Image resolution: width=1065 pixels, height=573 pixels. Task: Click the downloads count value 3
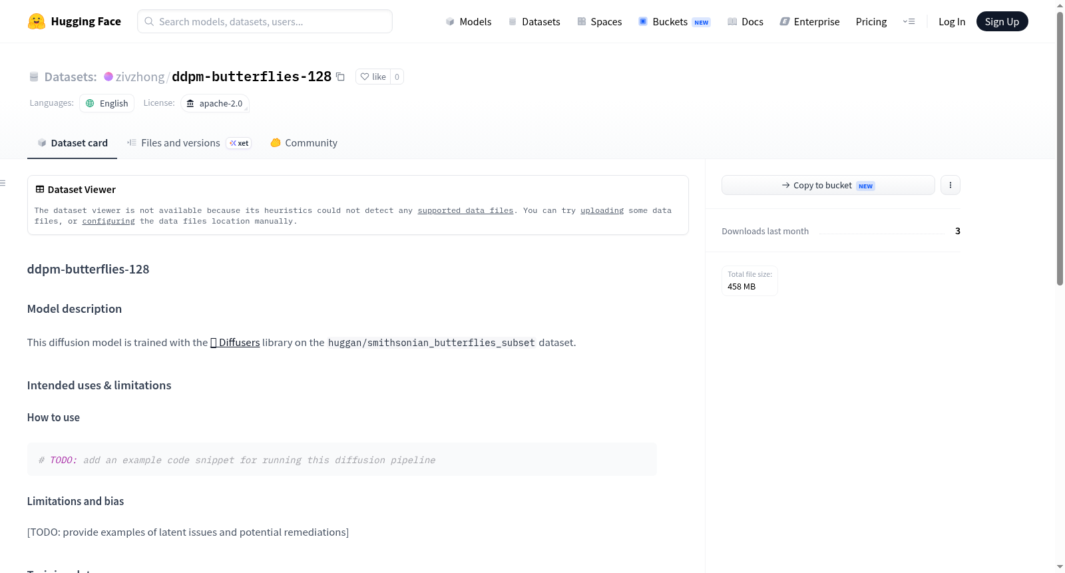click(x=958, y=231)
